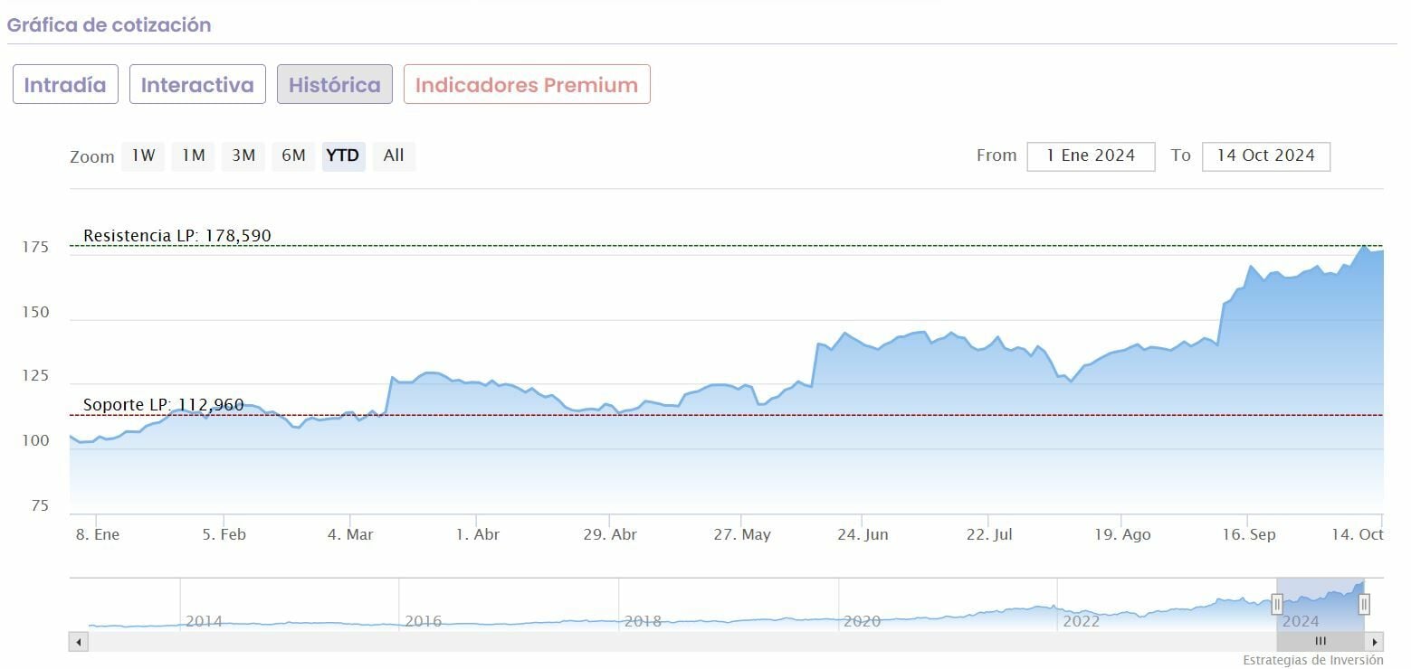The width and height of the screenshot is (1411, 669).
Task: Open the Interactiva chart tab
Action: click(x=197, y=85)
